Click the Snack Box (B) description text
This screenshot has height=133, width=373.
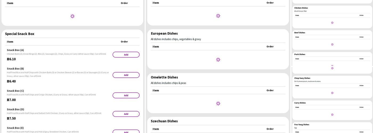58,74
